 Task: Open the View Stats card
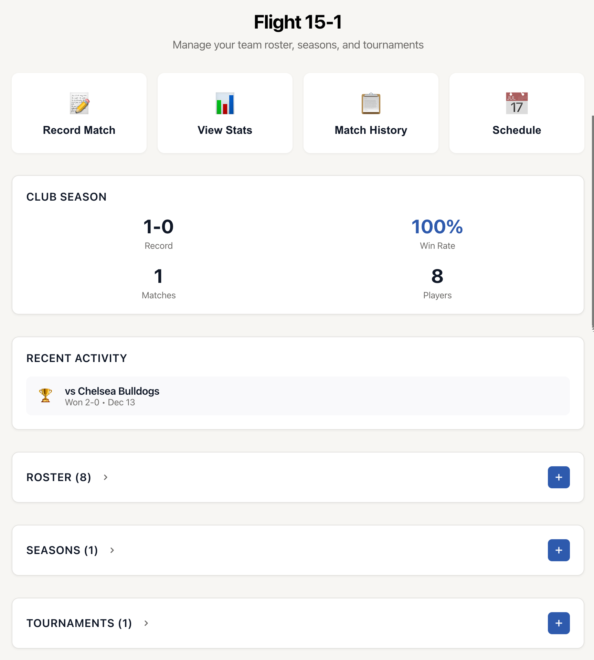tap(225, 113)
